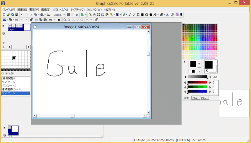The height and width of the screenshot is (143, 251).
Task: Toggle Layer1 alpha channel button
Action: pos(17,26)
